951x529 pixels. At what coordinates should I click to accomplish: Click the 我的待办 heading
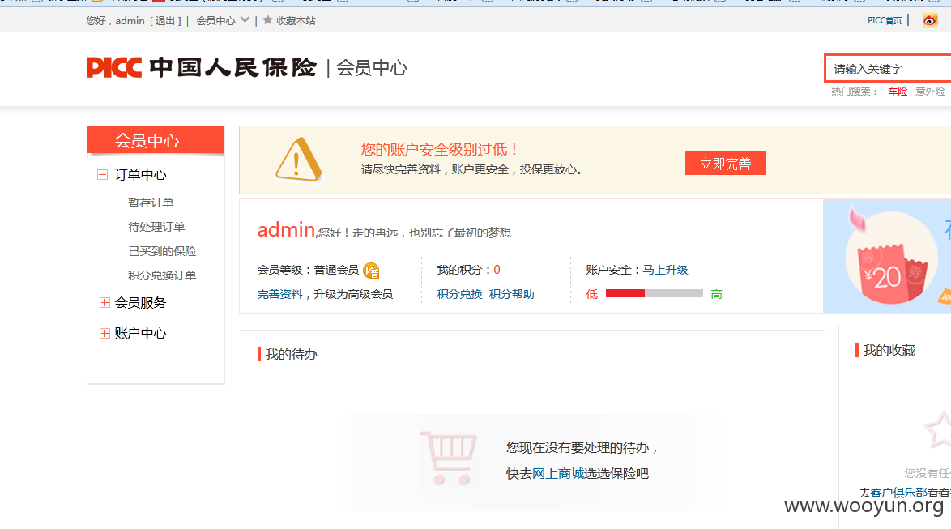[291, 354]
